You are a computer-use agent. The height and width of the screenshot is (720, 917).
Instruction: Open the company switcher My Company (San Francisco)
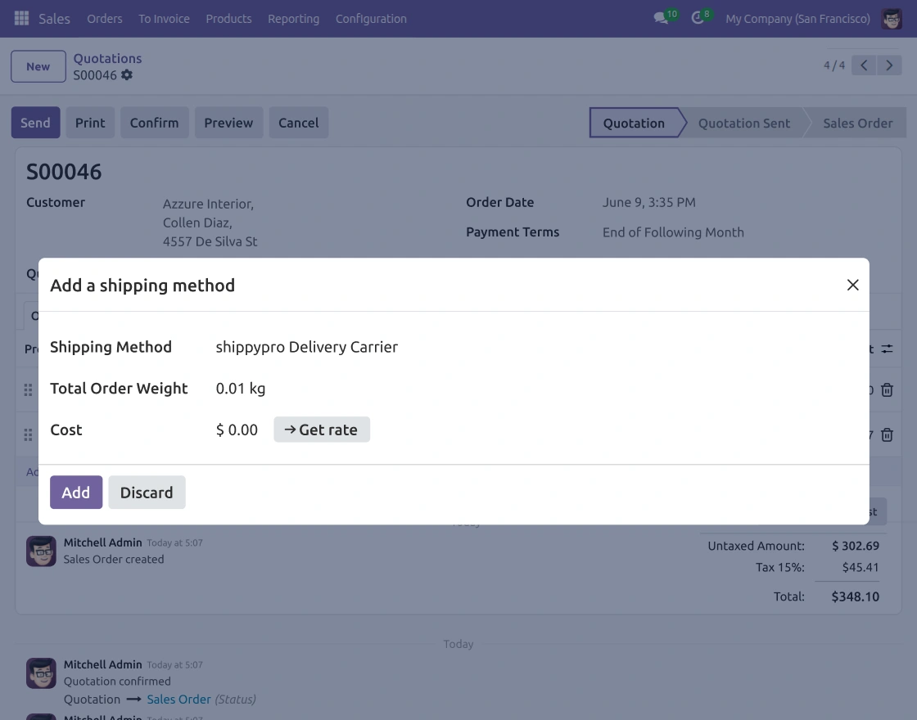click(x=797, y=19)
